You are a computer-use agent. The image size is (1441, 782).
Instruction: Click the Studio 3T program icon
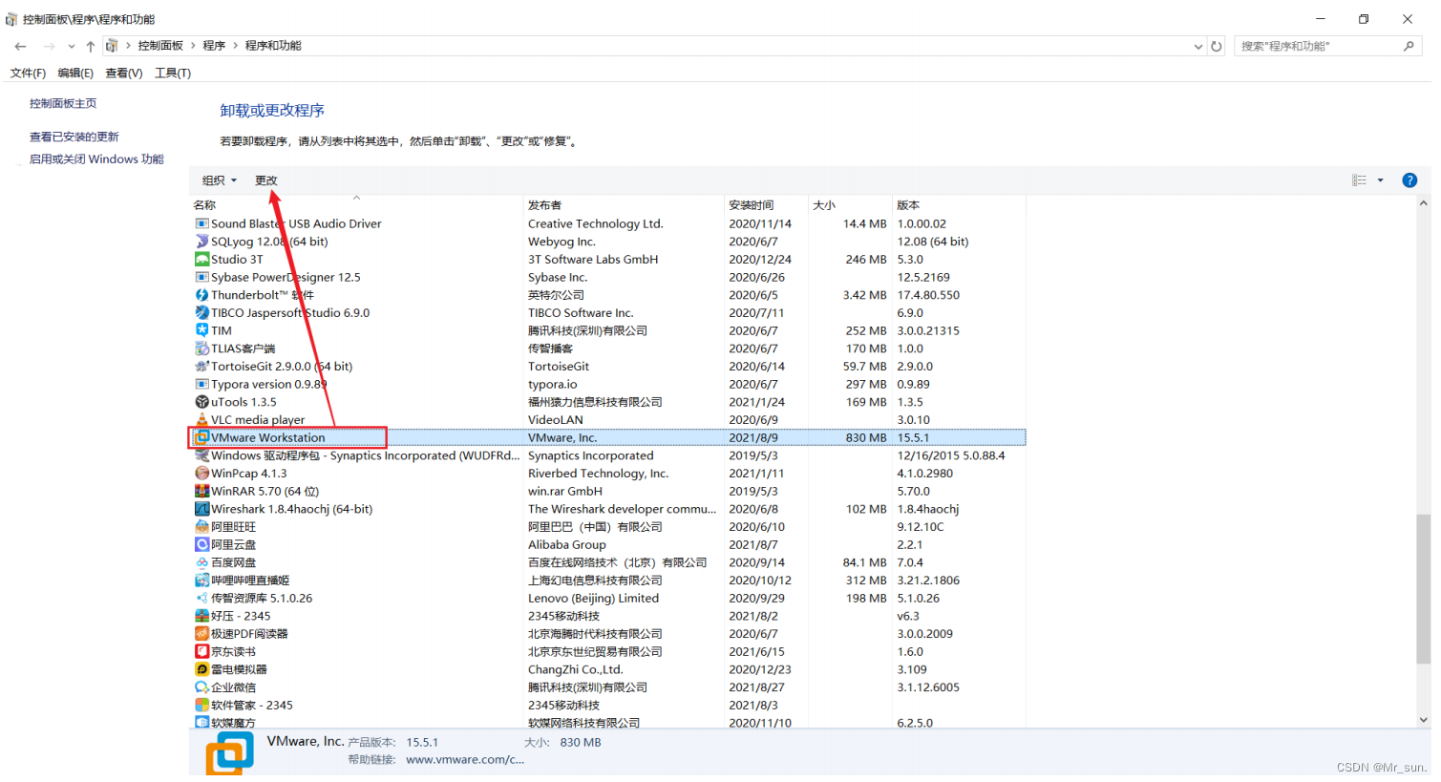click(201, 259)
